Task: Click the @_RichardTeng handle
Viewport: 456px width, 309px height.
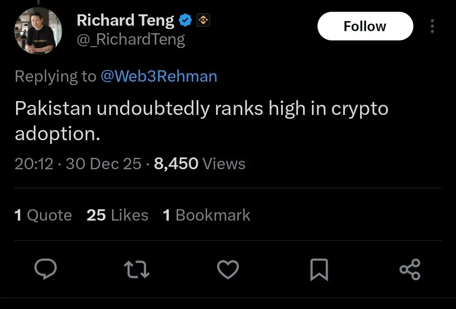Action: pos(131,40)
